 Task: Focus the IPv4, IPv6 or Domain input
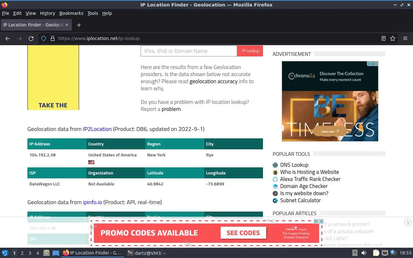[189, 51]
